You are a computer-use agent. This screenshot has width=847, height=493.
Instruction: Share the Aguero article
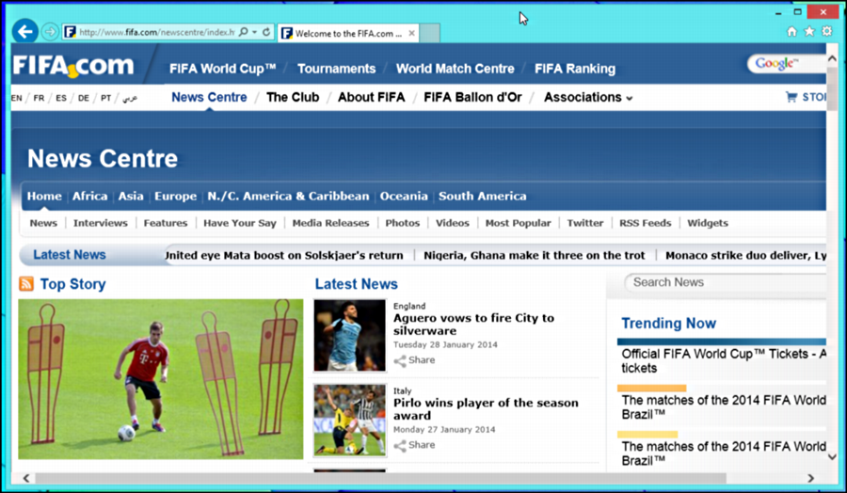(414, 360)
